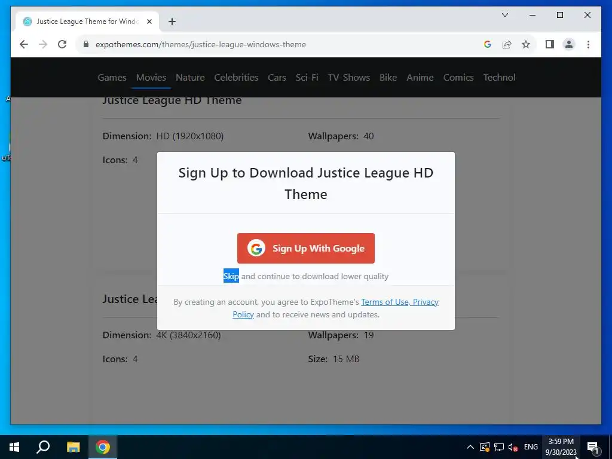Open the Windows Start menu

(14, 447)
